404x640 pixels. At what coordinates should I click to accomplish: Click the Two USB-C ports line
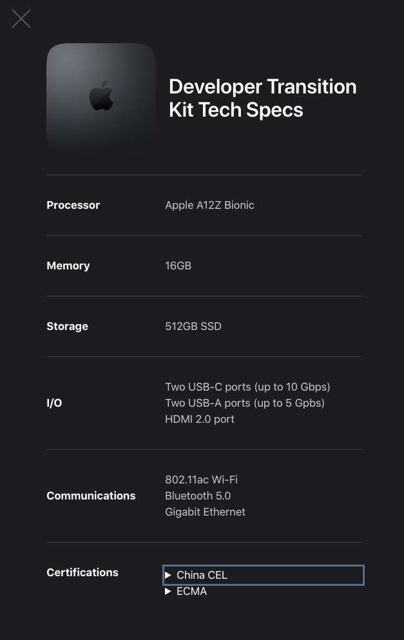[247, 387]
